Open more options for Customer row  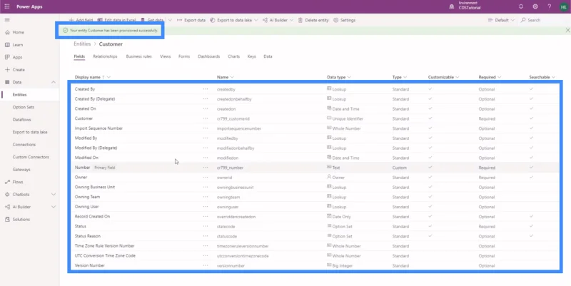206,118
